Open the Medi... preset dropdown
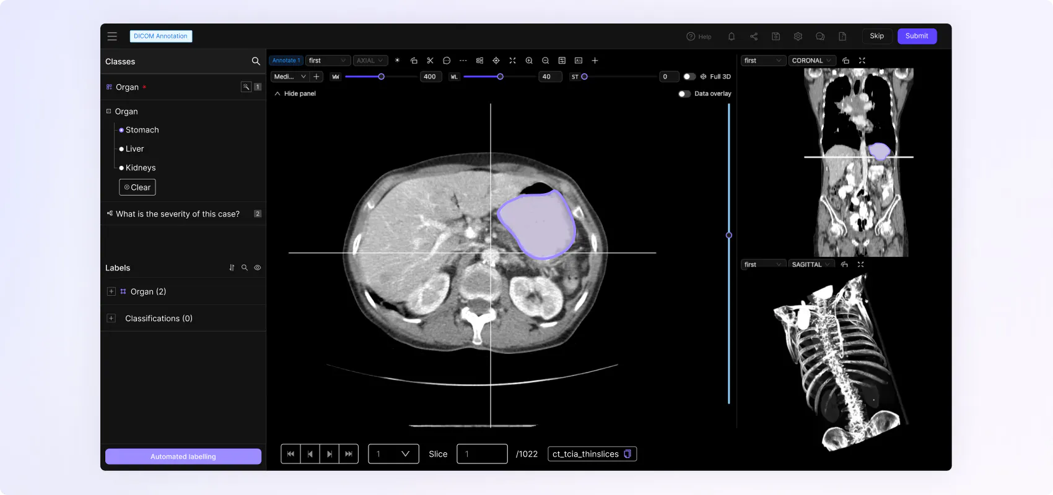The height and width of the screenshot is (495, 1053). (x=290, y=77)
